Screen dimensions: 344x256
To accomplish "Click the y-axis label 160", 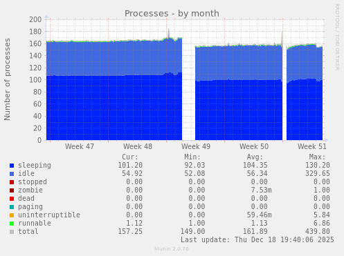I will (x=35, y=43).
